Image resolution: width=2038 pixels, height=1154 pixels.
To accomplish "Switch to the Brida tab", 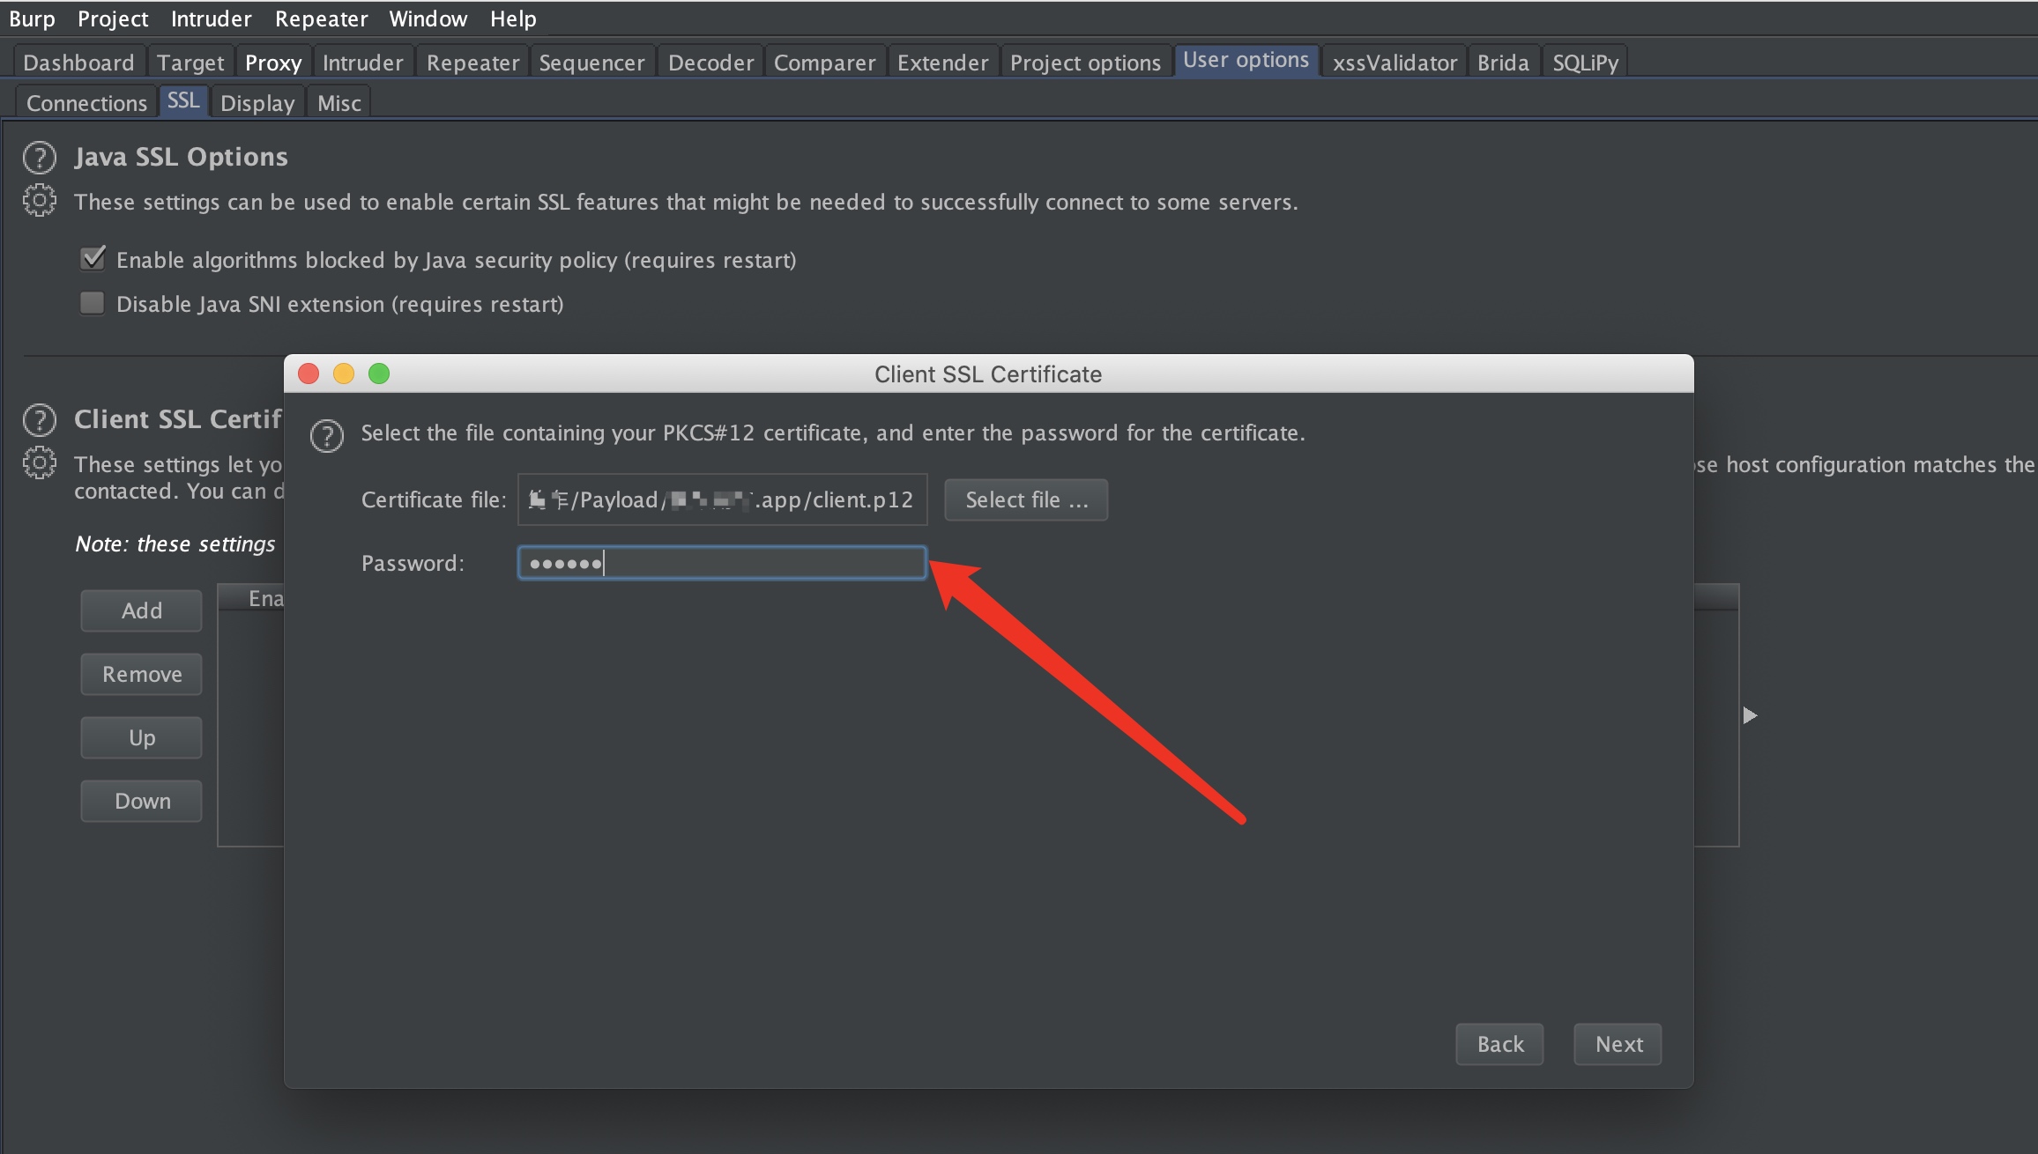I will point(1503,63).
